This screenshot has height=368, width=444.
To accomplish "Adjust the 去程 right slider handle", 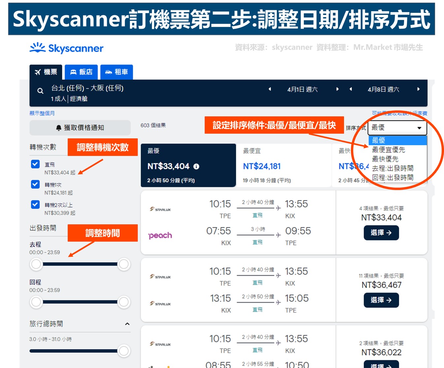I will pyautogui.click(x=124, y=264).
